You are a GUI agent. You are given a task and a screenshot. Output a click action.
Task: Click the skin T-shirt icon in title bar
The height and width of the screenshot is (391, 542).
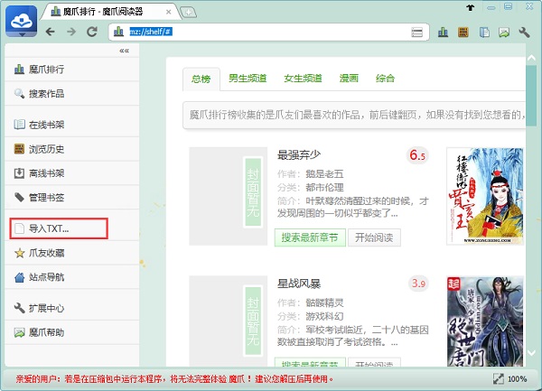[471, 7]
